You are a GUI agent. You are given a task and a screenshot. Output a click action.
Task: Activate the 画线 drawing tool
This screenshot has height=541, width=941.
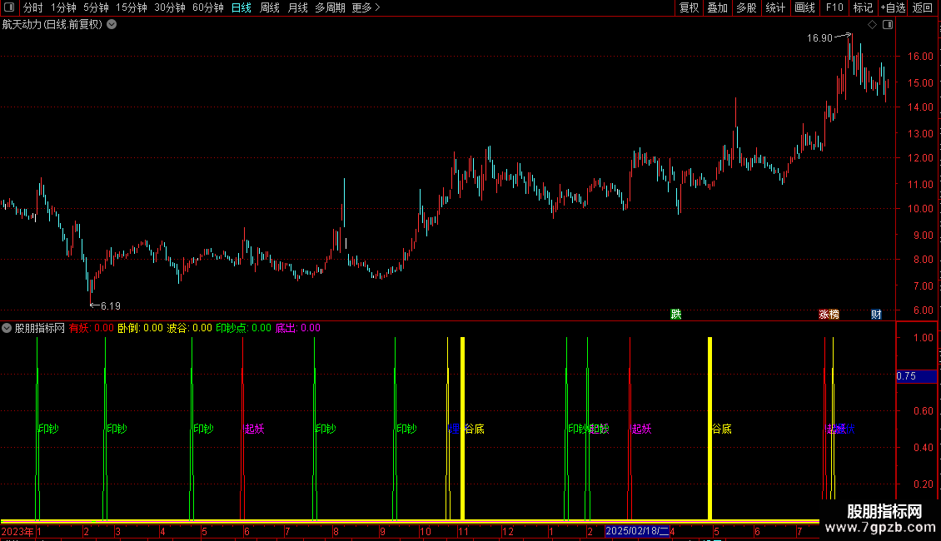click(x=804, y=7)
